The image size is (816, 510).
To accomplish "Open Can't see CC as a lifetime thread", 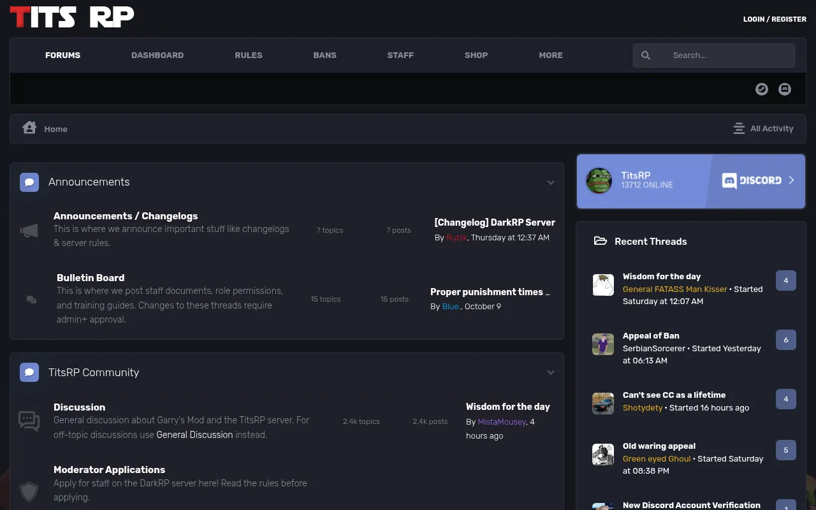I will pyautogui.click(x=674, y=395).
